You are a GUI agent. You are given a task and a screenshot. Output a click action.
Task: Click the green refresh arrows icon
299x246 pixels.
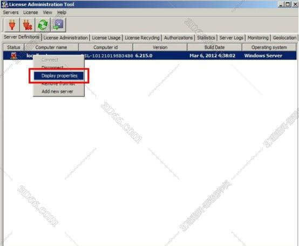click(43, 24)
